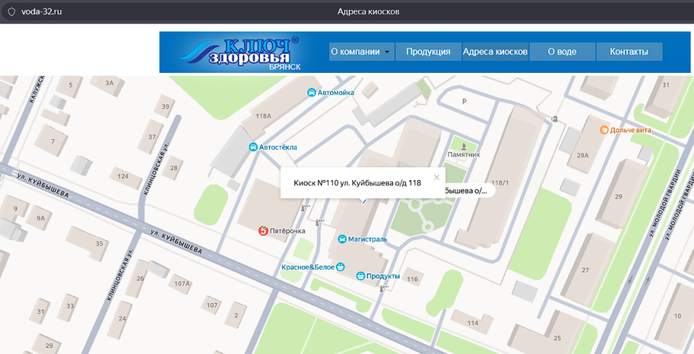Click the Магистраль label text
Screen dimensions: 694x354
tap(367, 239)
